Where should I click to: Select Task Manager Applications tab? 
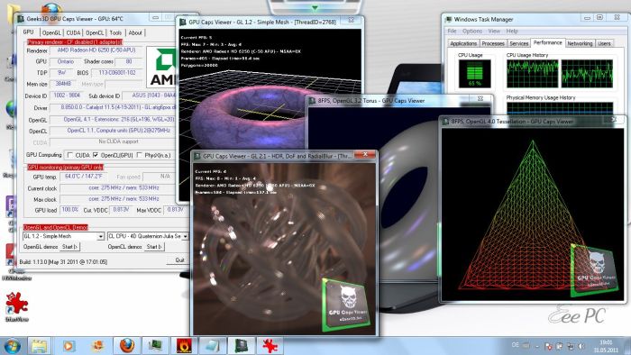point(463,43)
